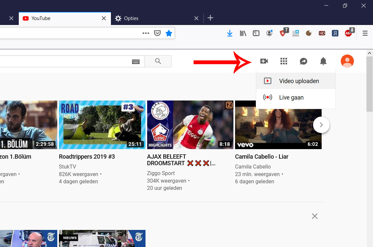Click the blue Я extension icon
373x247 pixels.
335,33
